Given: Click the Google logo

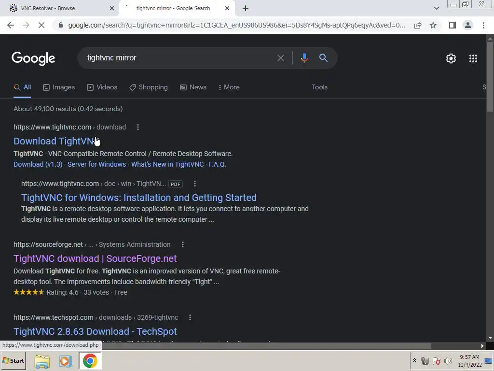Looking at the screenshot, I should pyautogui.click(x=33, y=58).
